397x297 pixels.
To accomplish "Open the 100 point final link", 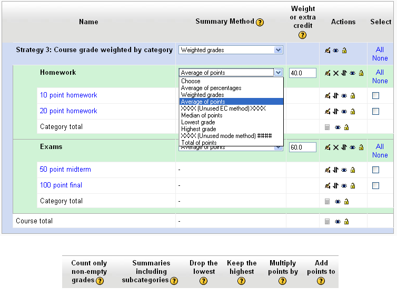I will coord(61,185).
